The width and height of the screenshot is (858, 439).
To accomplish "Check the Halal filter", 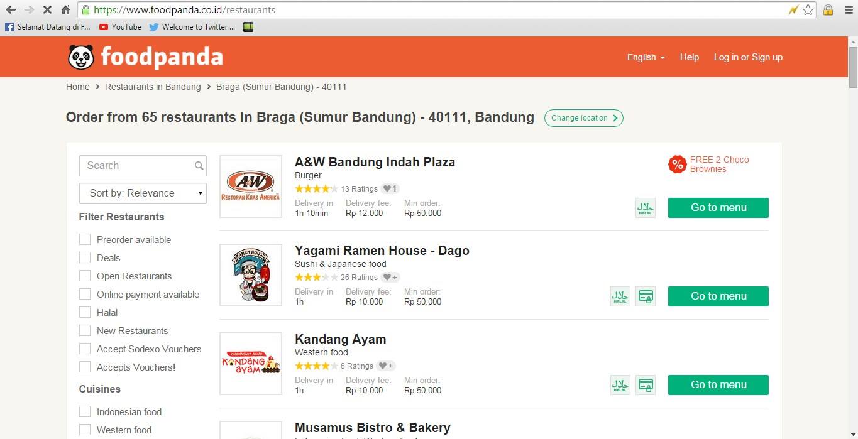I will point(85,312).
